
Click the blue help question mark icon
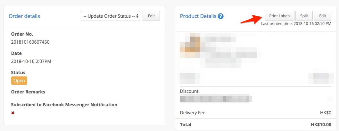click(220, 16)
